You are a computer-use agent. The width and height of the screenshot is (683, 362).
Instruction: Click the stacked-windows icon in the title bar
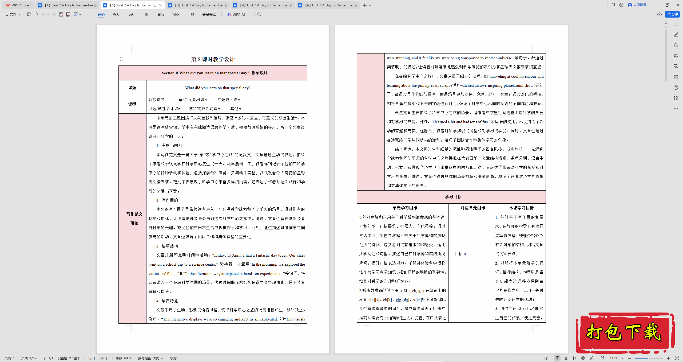tap(613, 5)
